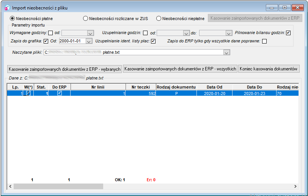Click the W(*) column header
The width and height of the screenshot is (308, 196).
pyautogui.click(x=28, y=87)
